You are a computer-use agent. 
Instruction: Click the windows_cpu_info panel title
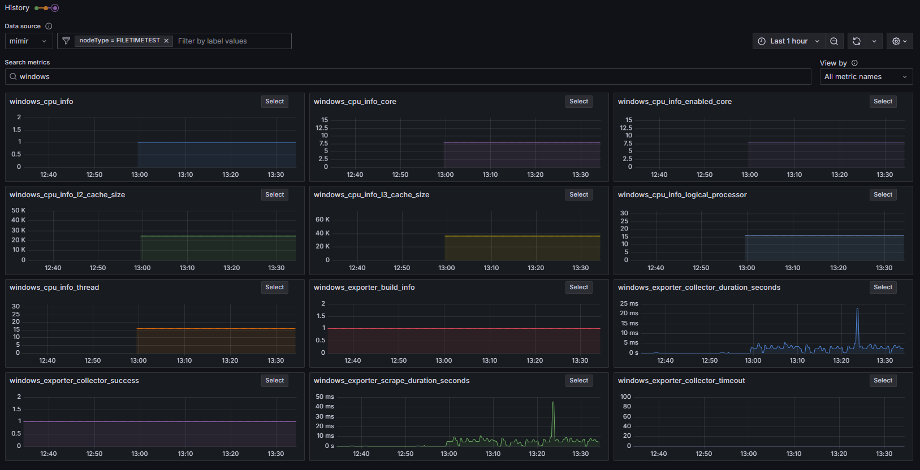41,102
